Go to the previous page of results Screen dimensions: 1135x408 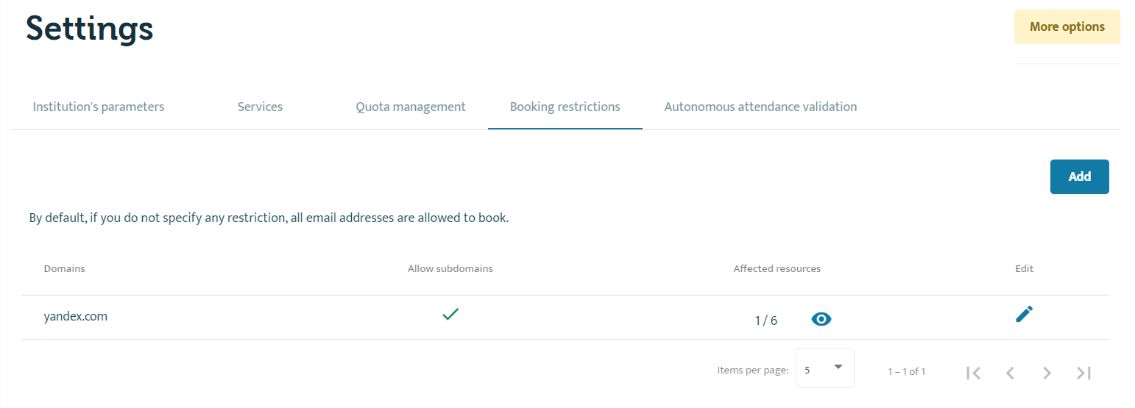pyautogui.click(x=1010, y=373)
